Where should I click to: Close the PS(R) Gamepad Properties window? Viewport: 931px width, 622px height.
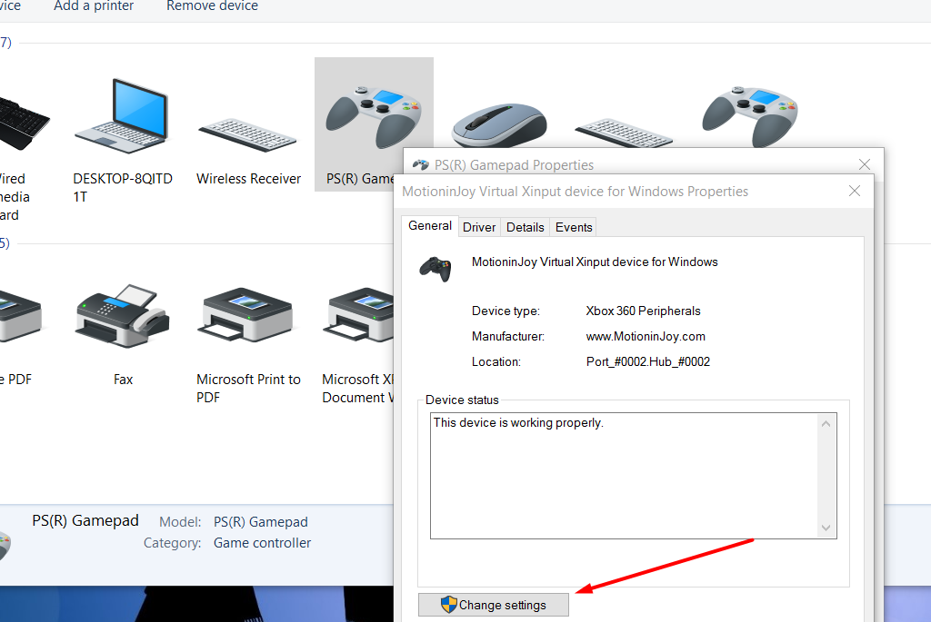[865, 164]
